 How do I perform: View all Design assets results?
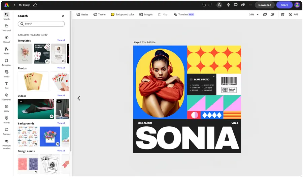[61, 151]
